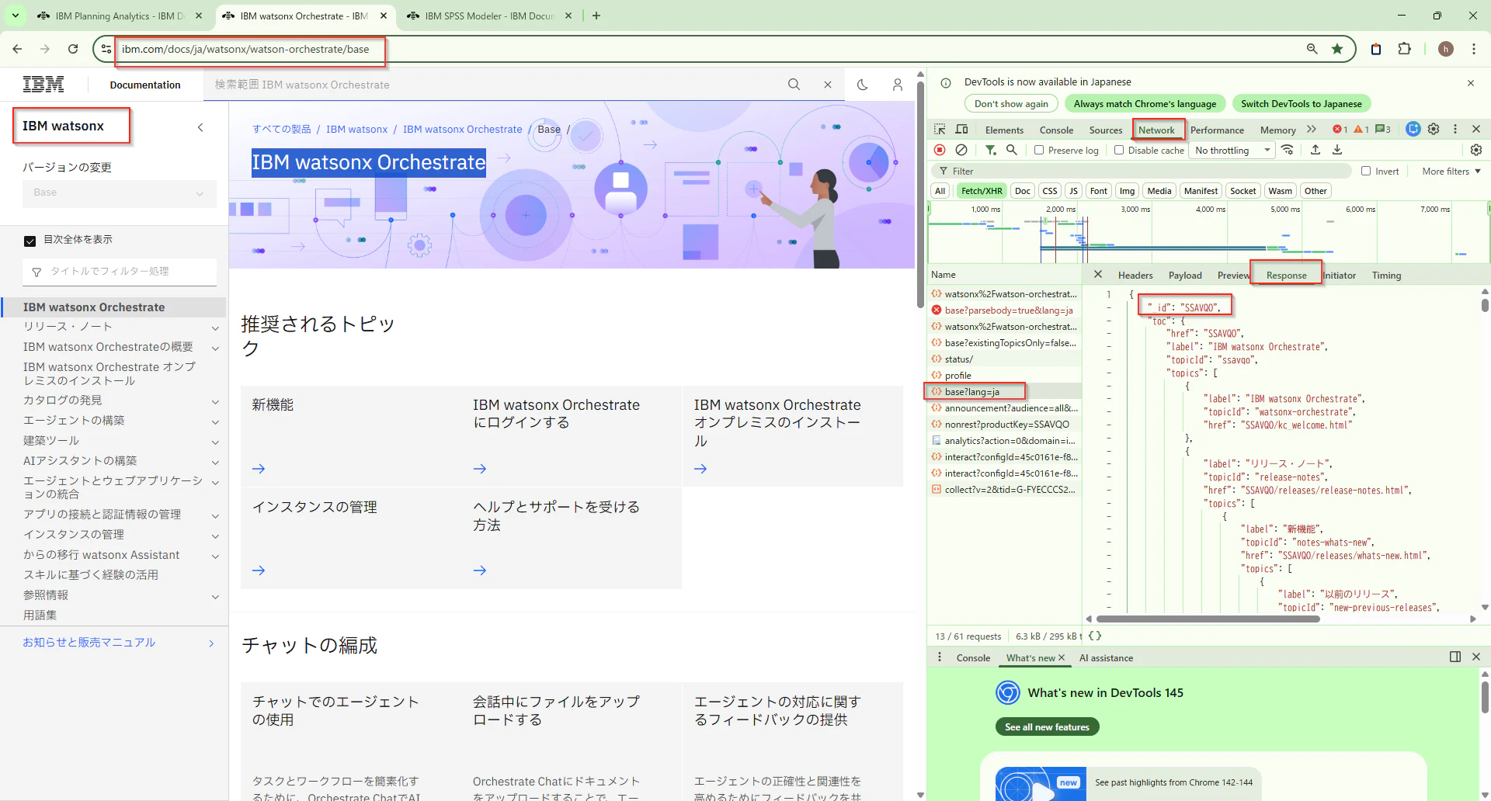The height and width of the screenshot is (801, 1491).
Task: Open the Performance panel tab
Action: click(1217, 130)
